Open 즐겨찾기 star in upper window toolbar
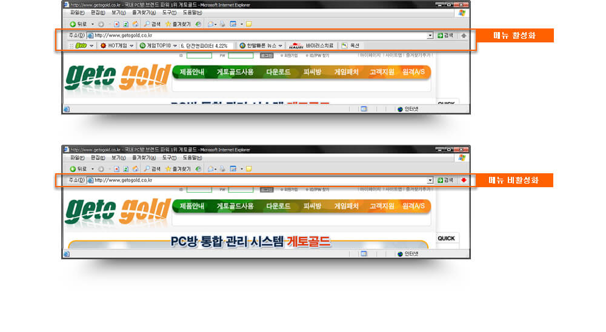The width and height of the screenshot is (606, 332). pos(178,24)
